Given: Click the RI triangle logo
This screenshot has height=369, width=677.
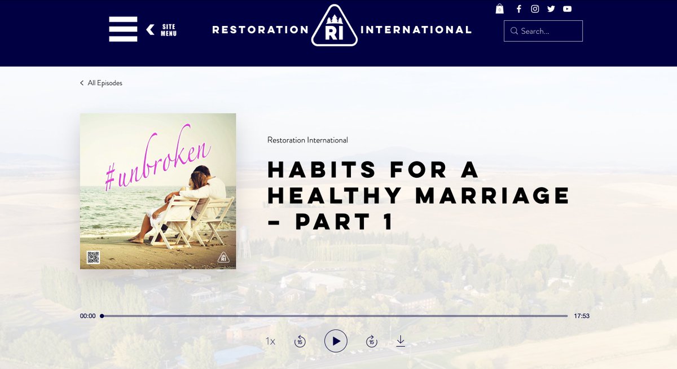Looking at the screenshot, I should pyautogui.click(x=334, y=26).
